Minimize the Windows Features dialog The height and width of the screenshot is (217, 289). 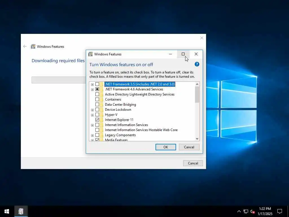[170, 54]
